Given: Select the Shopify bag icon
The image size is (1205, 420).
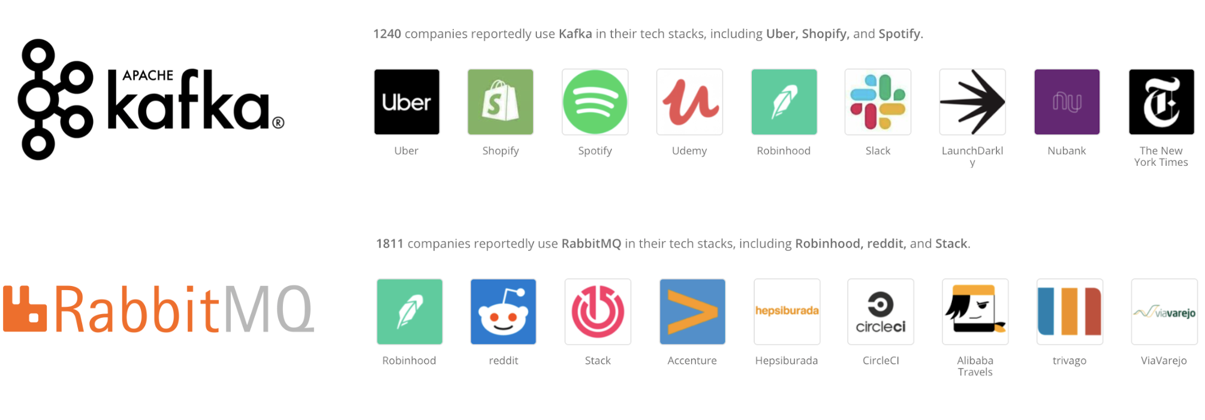Looking at the screenshot, I should click(x=501, y=102).
